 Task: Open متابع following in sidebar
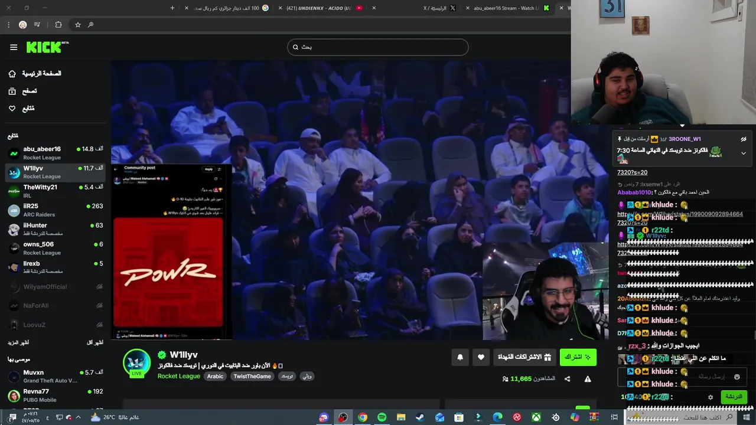[x=21, y=109]
